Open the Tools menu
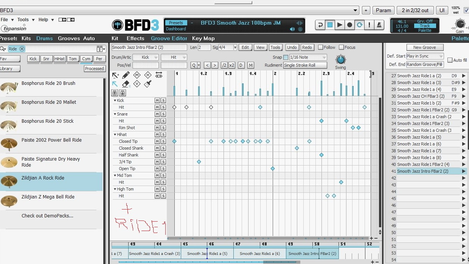This screenshot has height=264, width=469. point(26,20)
